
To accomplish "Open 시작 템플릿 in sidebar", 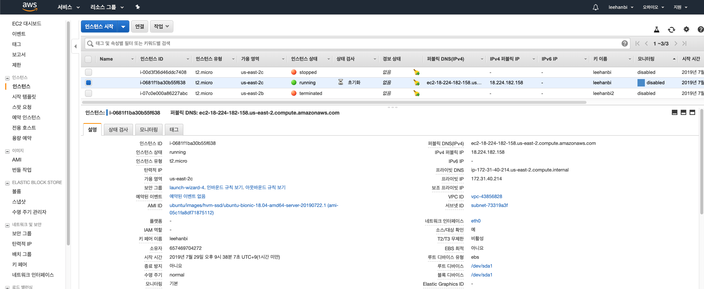I will point(24,97).
